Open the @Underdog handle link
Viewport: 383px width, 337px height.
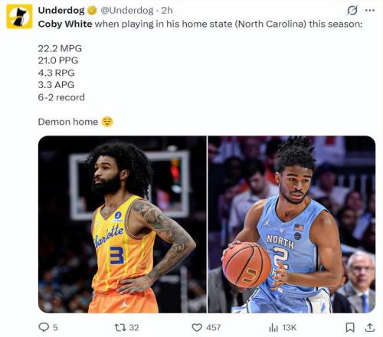tap(127, 11)
